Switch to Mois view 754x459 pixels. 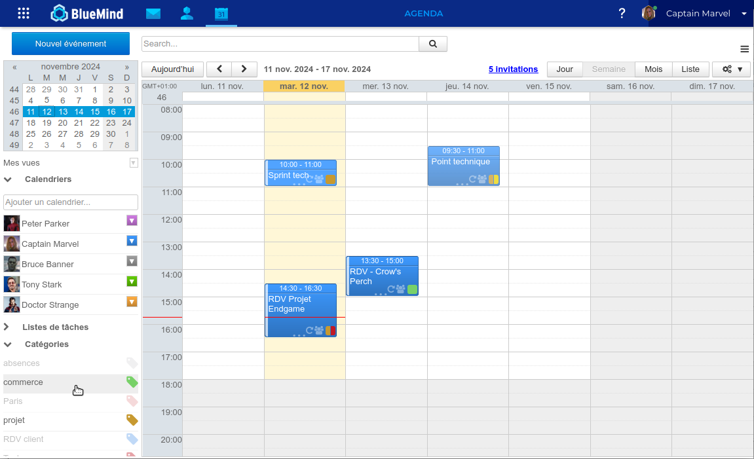point(653,69)
